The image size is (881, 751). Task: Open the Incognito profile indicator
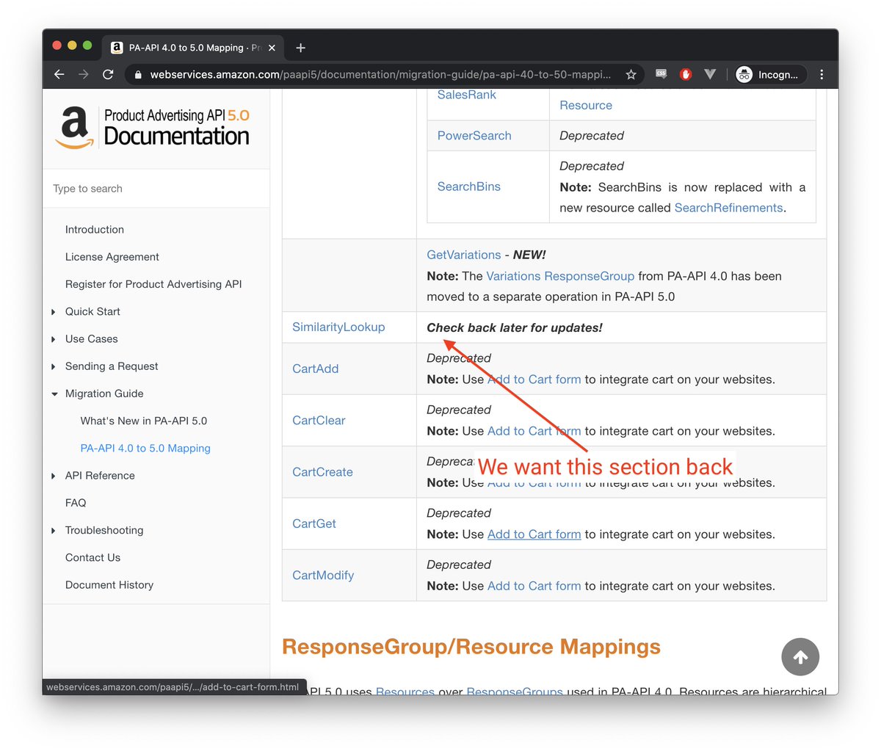tap(770, 74)
